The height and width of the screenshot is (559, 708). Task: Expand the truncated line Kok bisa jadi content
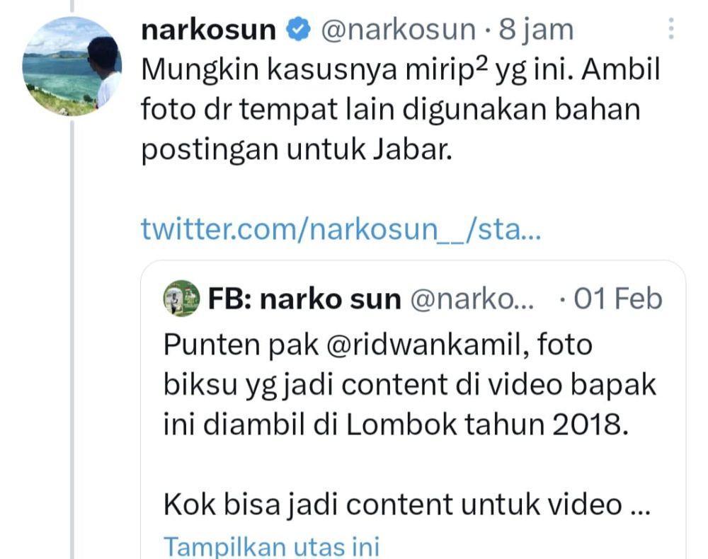[x=406, y=504]
